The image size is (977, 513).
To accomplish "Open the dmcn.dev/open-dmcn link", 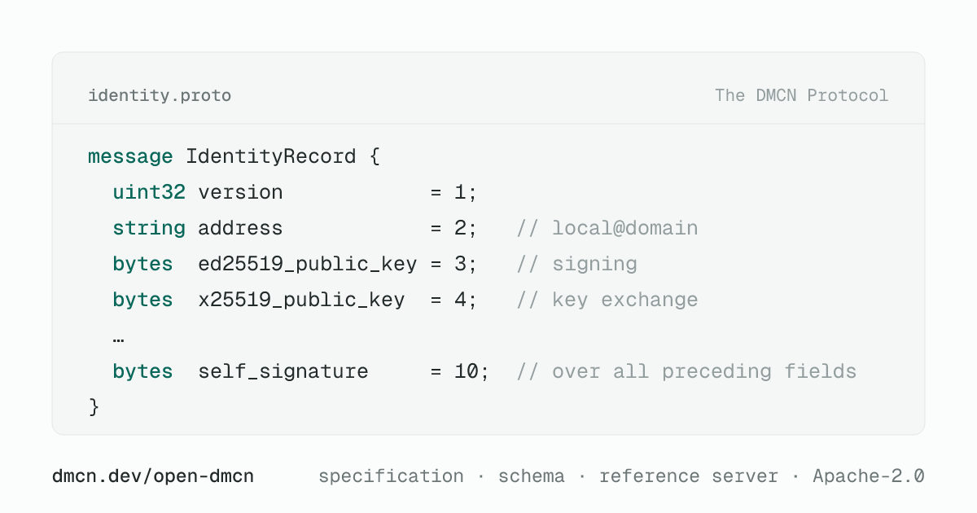I will (x=153, y=476).
